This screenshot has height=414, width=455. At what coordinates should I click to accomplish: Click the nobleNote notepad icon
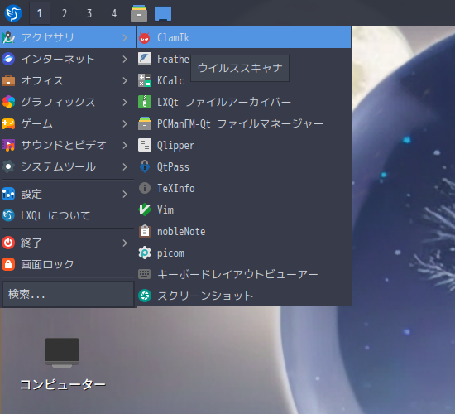[145, 231]
